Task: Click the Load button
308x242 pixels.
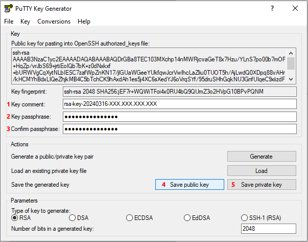Action: (x=262, y=170)
